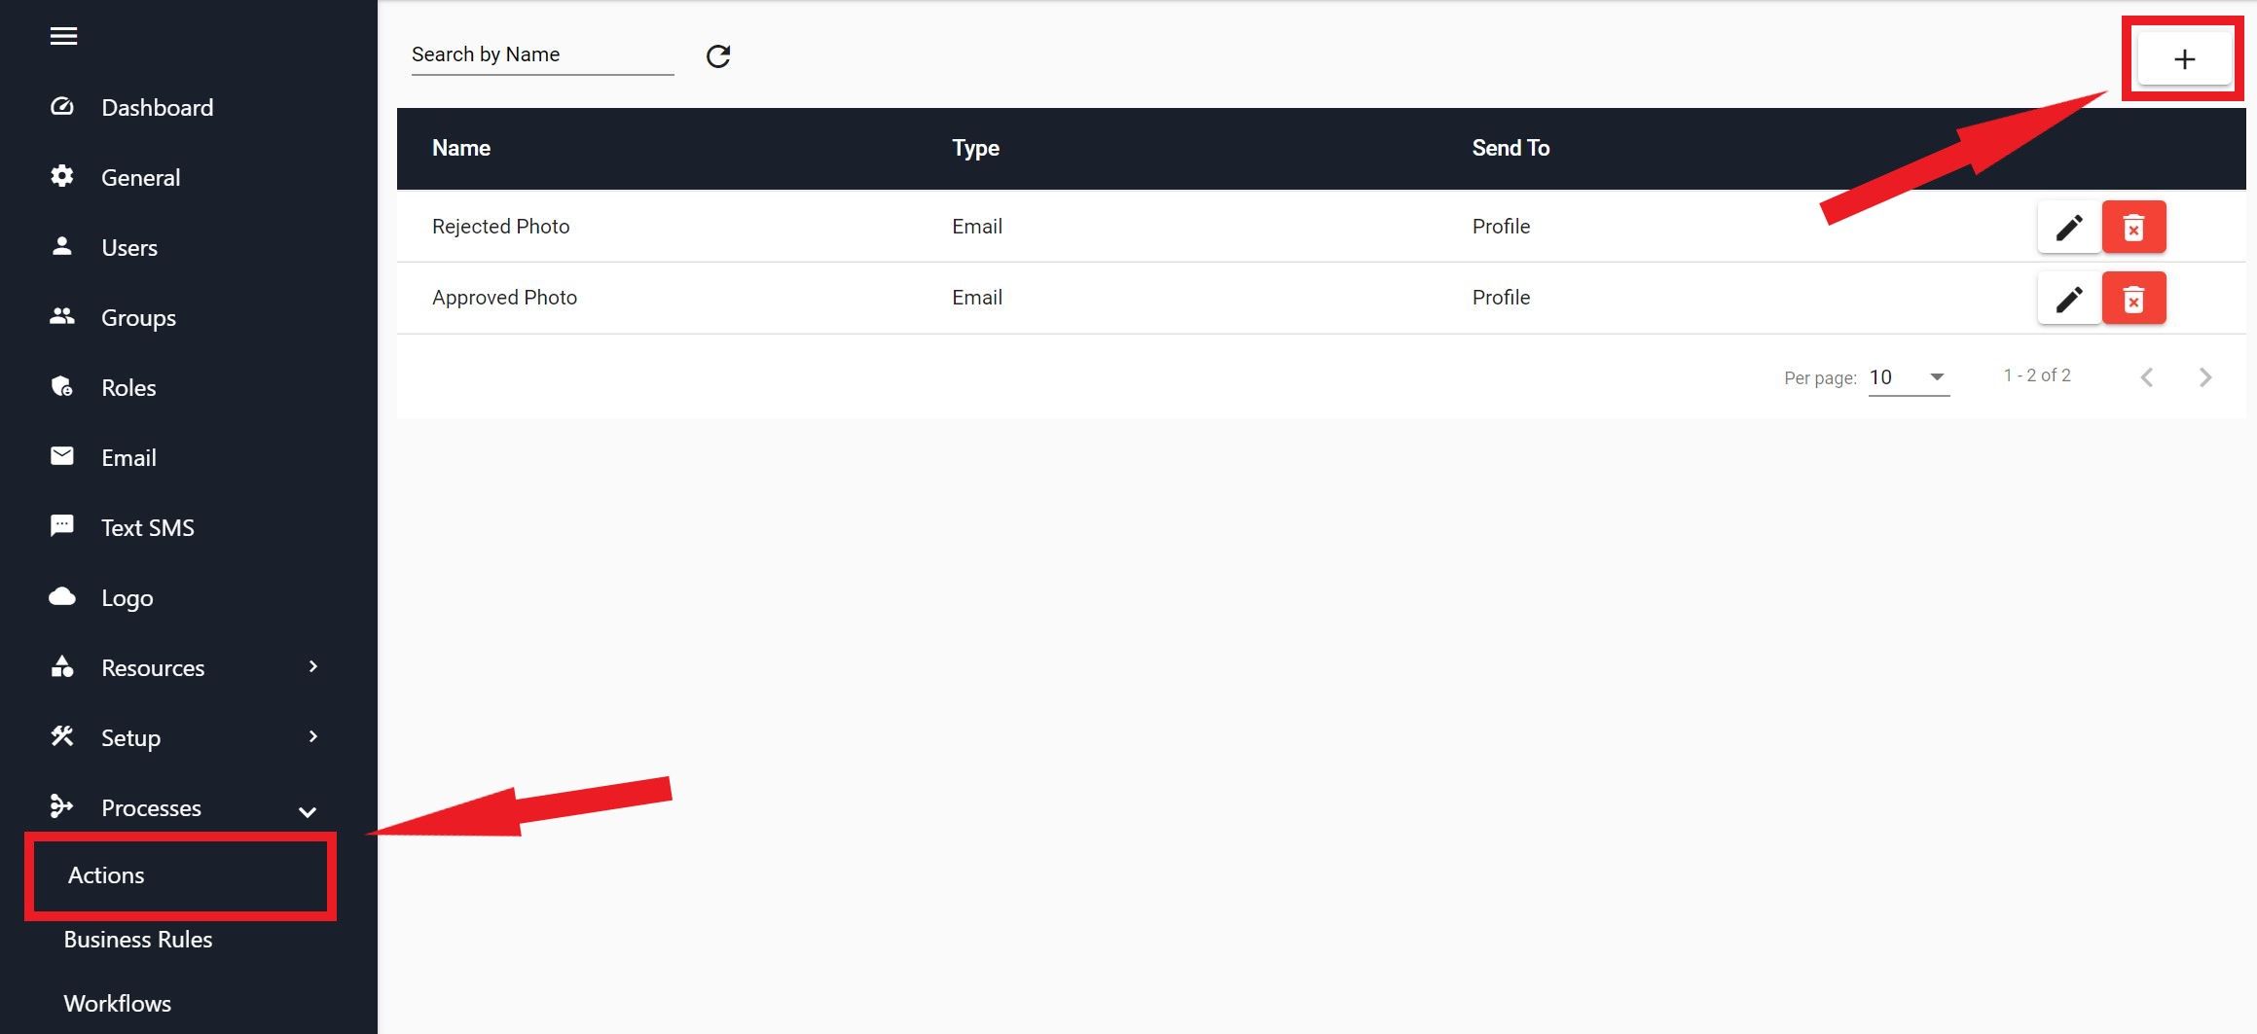Click the Send To column header
2257x1034 pixels.
click(1511, 148)
